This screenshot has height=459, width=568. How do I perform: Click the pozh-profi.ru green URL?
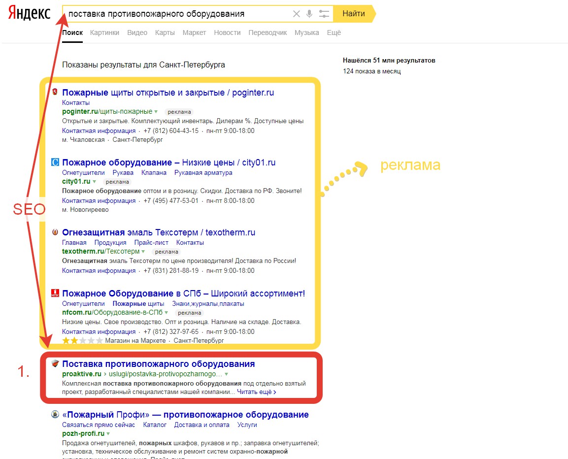tap(83, 434)
